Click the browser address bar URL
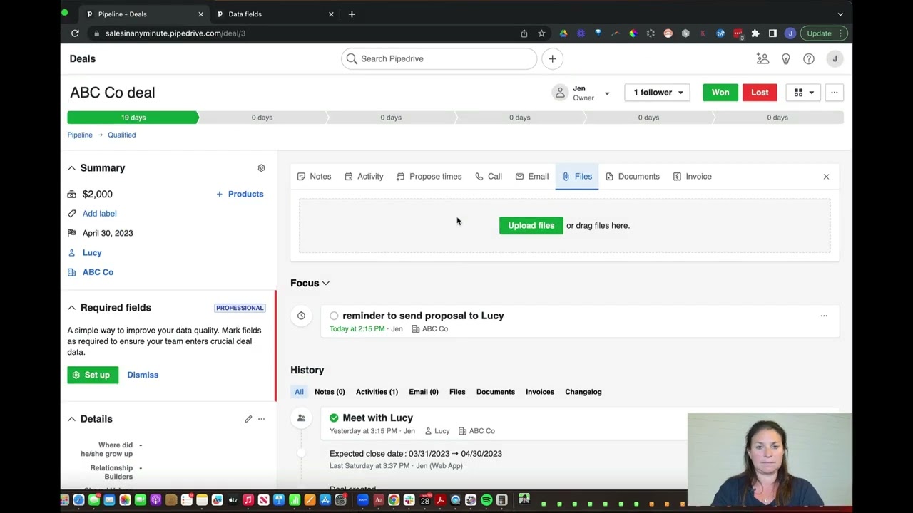Image resolution: width=913 pixels, height=513 pixels. (175, 33)
